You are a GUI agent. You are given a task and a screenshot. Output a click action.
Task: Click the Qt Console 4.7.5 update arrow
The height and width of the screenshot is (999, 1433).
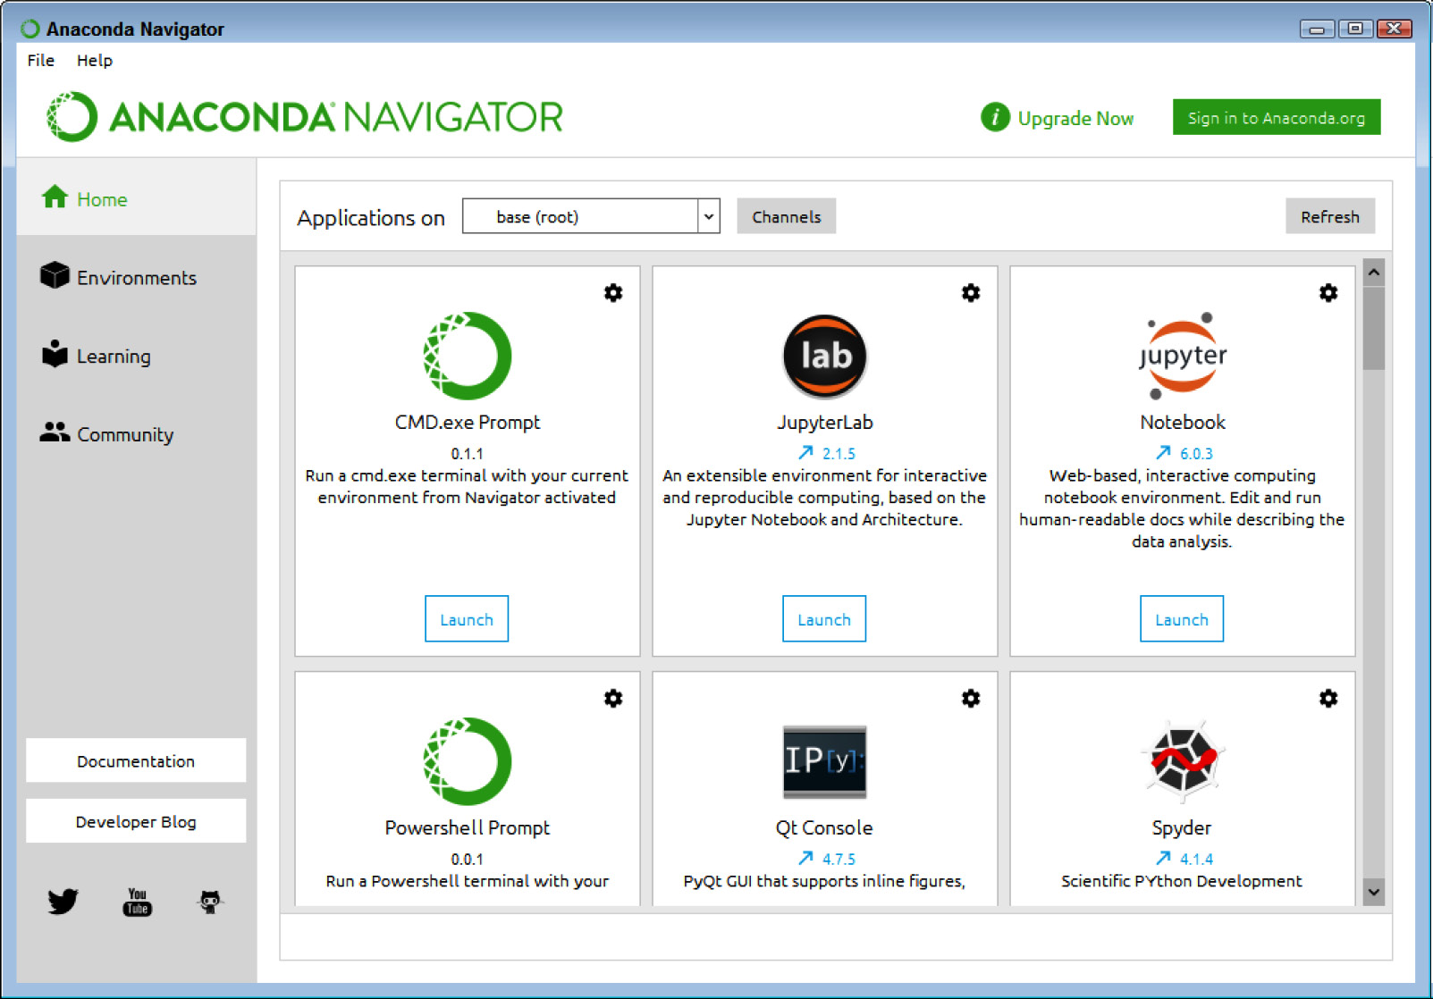pyautogui.click(x=805, y=858)
